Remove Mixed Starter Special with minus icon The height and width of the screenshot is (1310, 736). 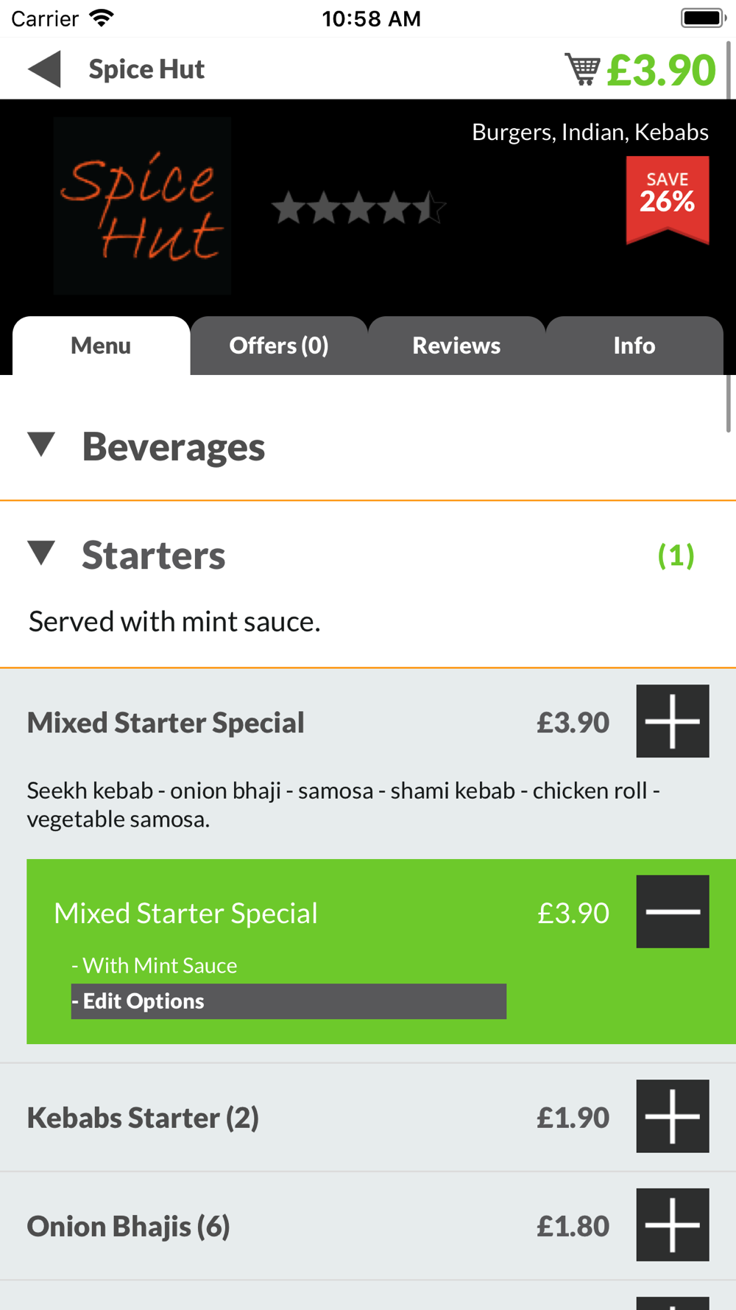coord(673,911)
